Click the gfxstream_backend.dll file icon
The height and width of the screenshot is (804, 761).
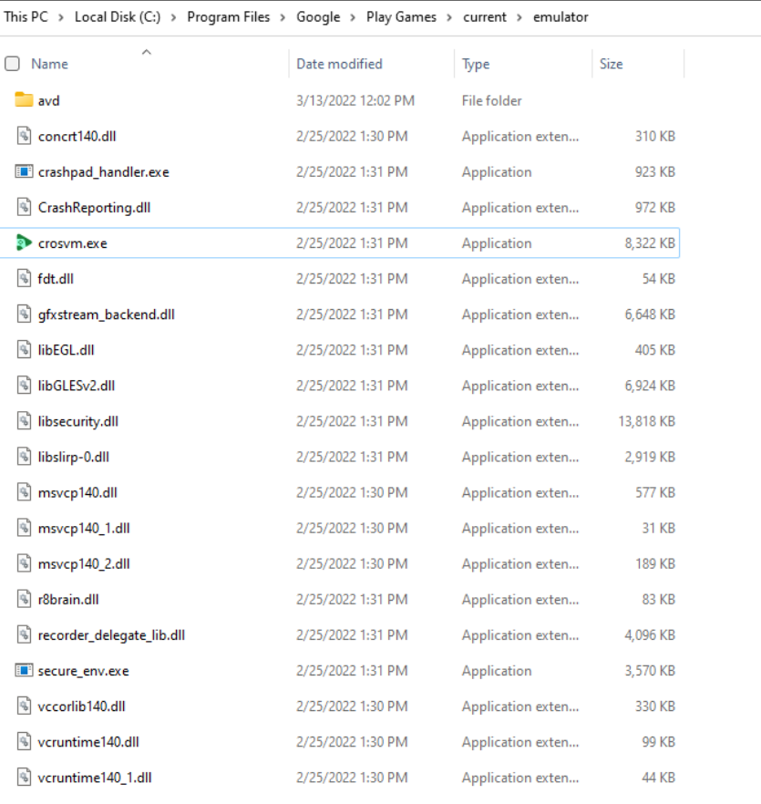[24, 314]
